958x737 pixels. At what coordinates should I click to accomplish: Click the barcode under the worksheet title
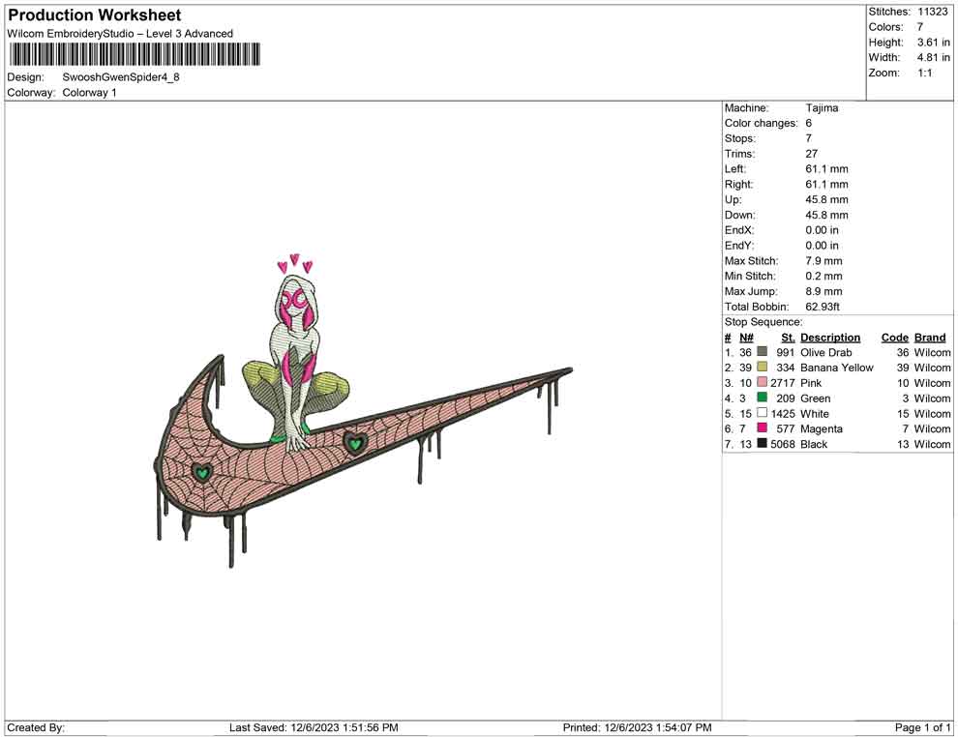[135, 54]
